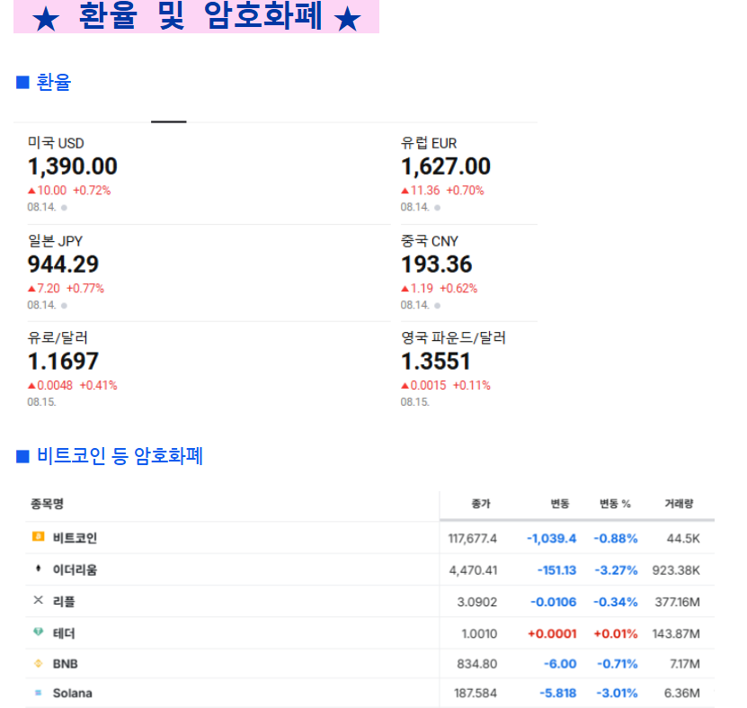Screen dimensions: 747x708
Task: Click BNB volume 7.17M
Action: (685, 664)
